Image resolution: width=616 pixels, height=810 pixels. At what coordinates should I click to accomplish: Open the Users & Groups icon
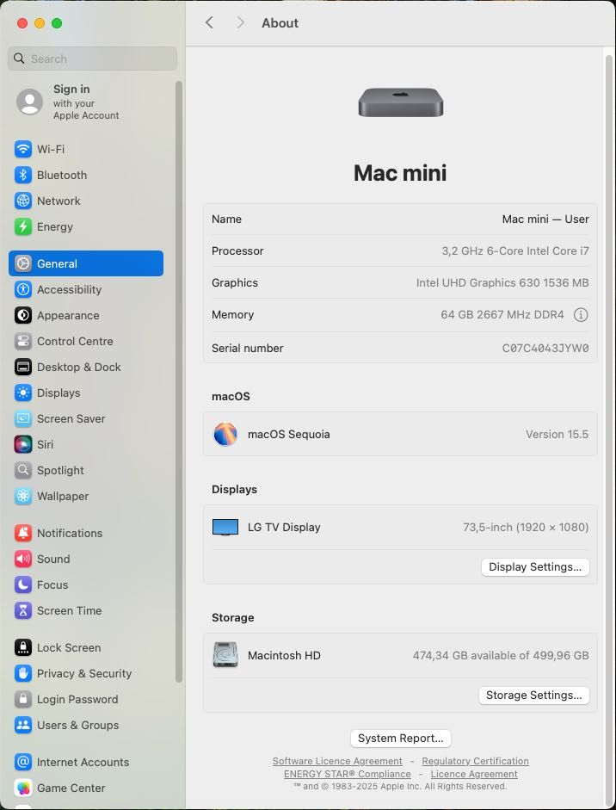[22, 725]
